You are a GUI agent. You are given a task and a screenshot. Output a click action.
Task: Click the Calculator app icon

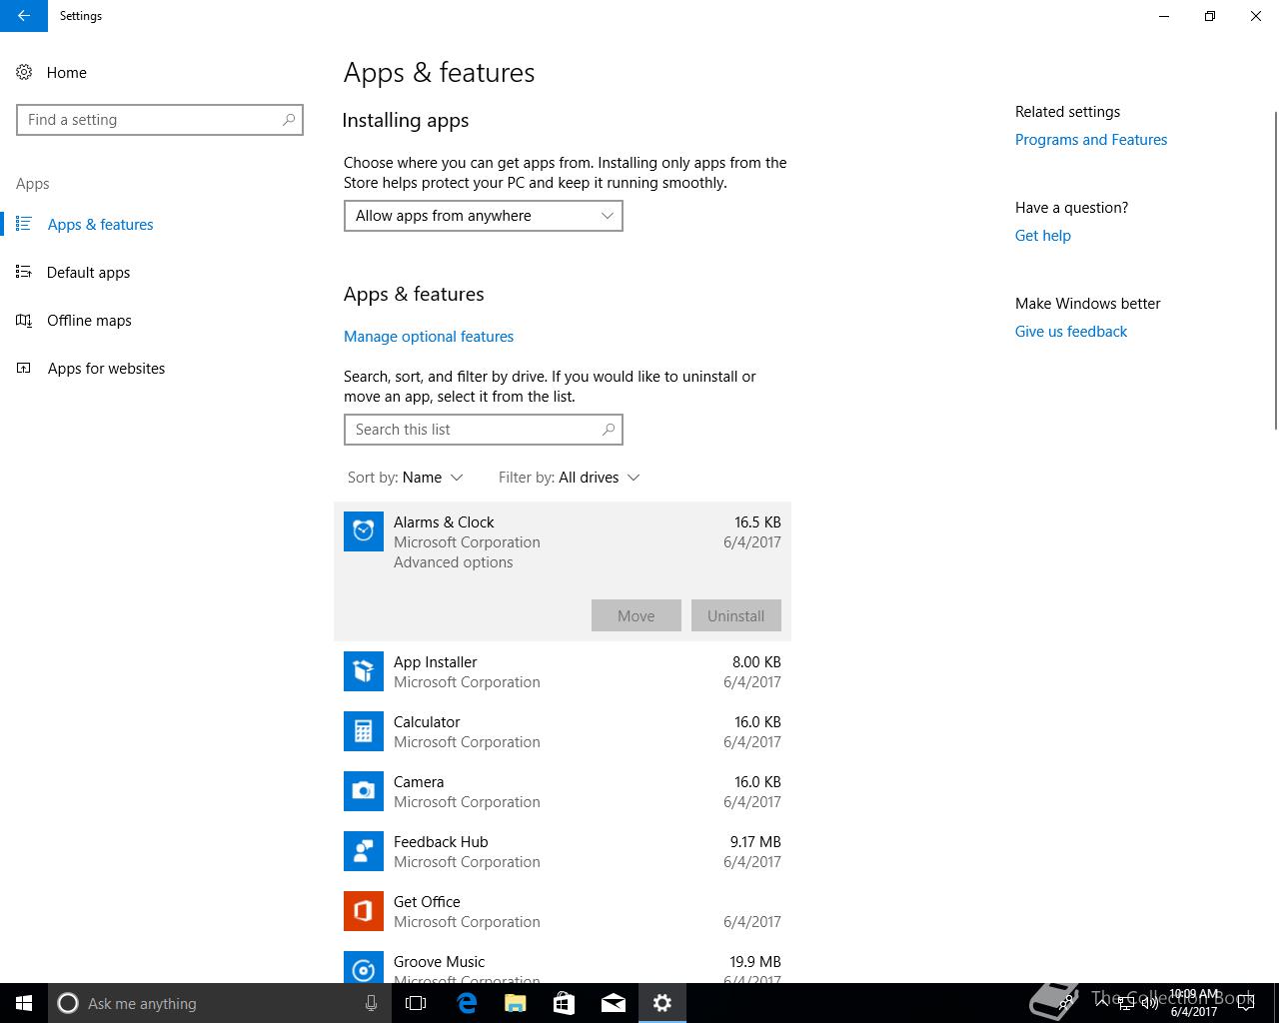coord(364,731)
